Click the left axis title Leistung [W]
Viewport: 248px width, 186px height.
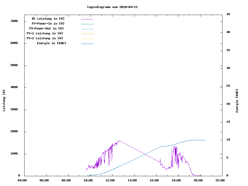[x=4, y=100]
